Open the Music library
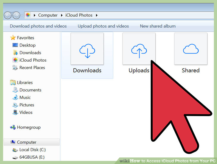 point(25,97)
